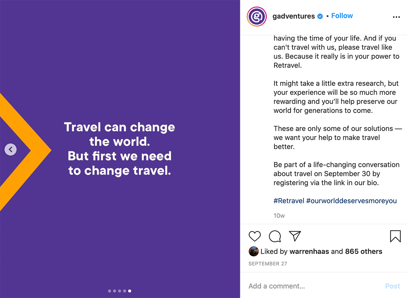This screenshot has width=407, height=298.
Task: Go to previous carousel slide arrow
Action: click(11, 149)
